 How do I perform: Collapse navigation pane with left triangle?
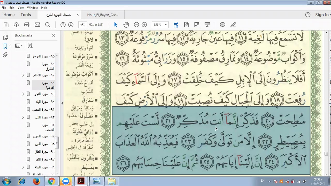coord(62,103)
